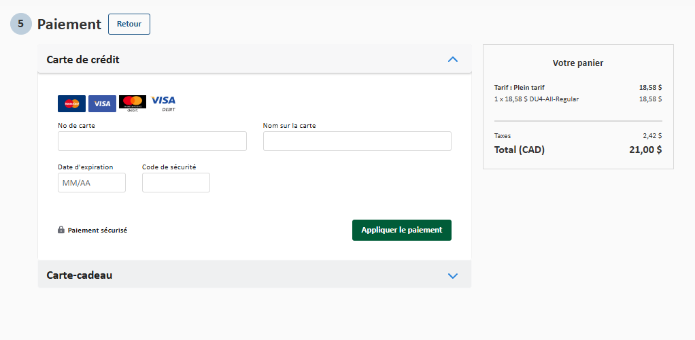
Task: Select the Nom sur la carte field
Action: [x=357, y=141]
